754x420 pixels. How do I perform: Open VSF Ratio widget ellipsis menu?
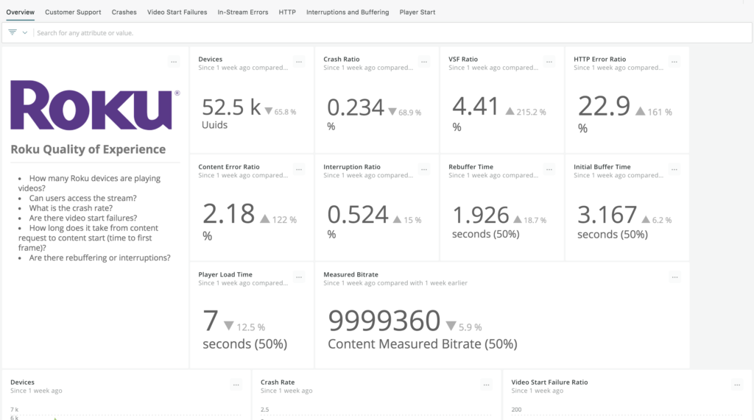(x=549, y=62)
